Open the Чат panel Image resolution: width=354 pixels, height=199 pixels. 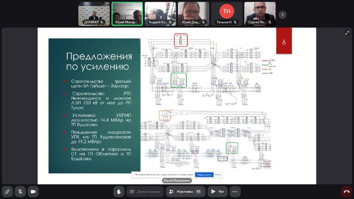click(x=218, y=191)
